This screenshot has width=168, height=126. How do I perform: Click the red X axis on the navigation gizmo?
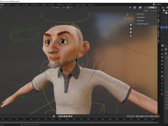coord(131,18)
